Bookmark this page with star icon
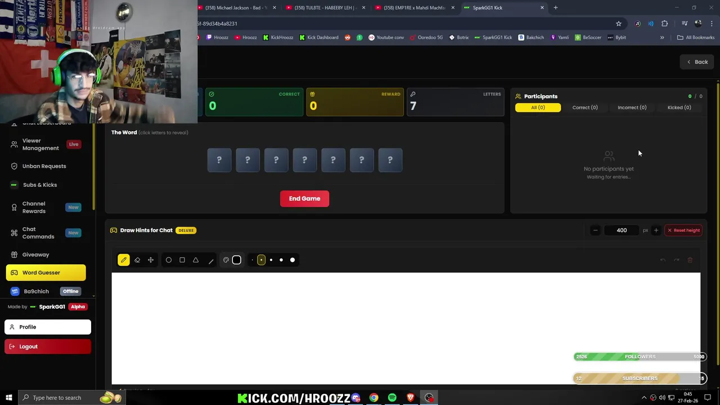This screenshot has width=720, height=405. coord(619,24)
